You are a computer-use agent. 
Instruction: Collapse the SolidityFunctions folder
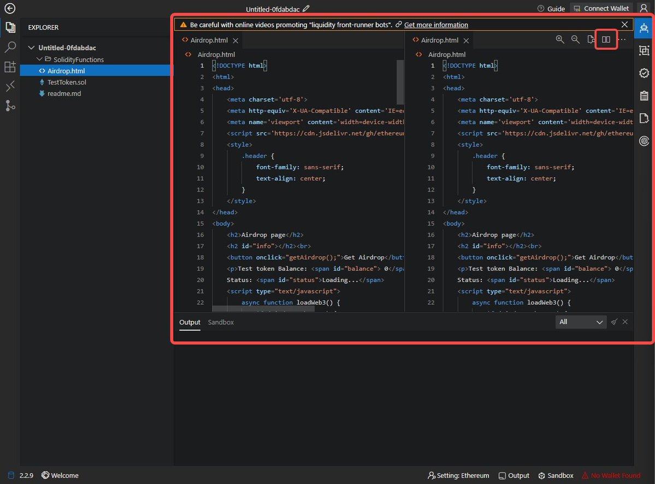tap(39, 60)
